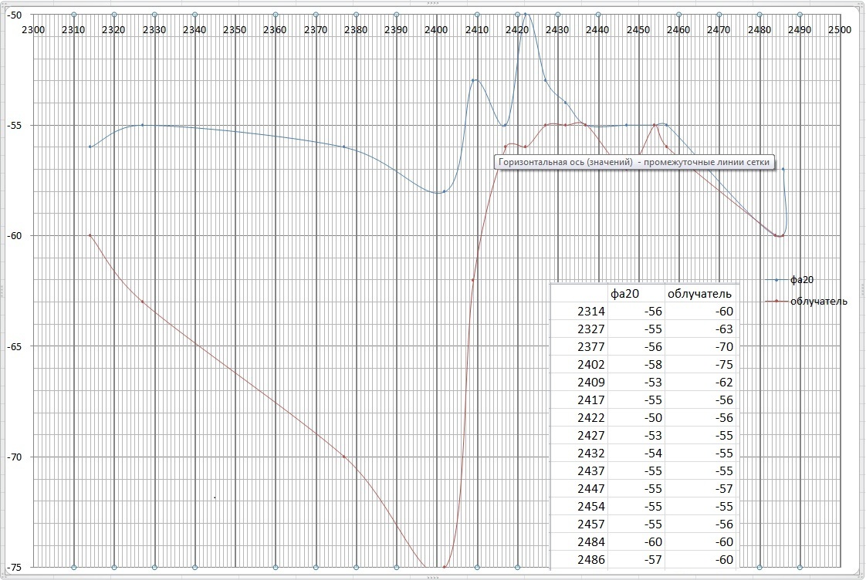Click the фа20 legend entry
The height and width of the screenshot is (580, 866).
tap(790, 280)
